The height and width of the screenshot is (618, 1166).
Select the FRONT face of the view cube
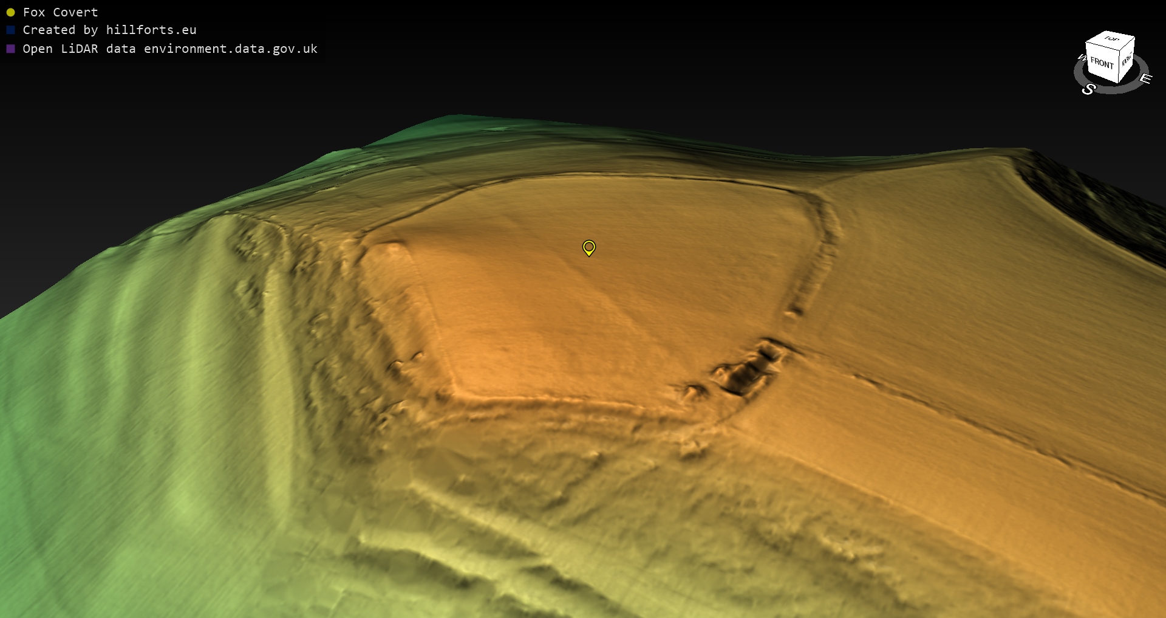1102,63
